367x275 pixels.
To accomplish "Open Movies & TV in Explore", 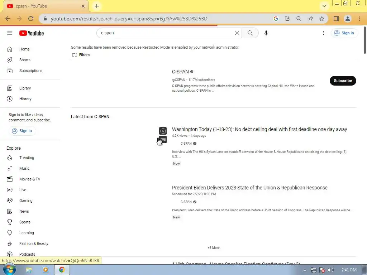I will click(30, 179).
